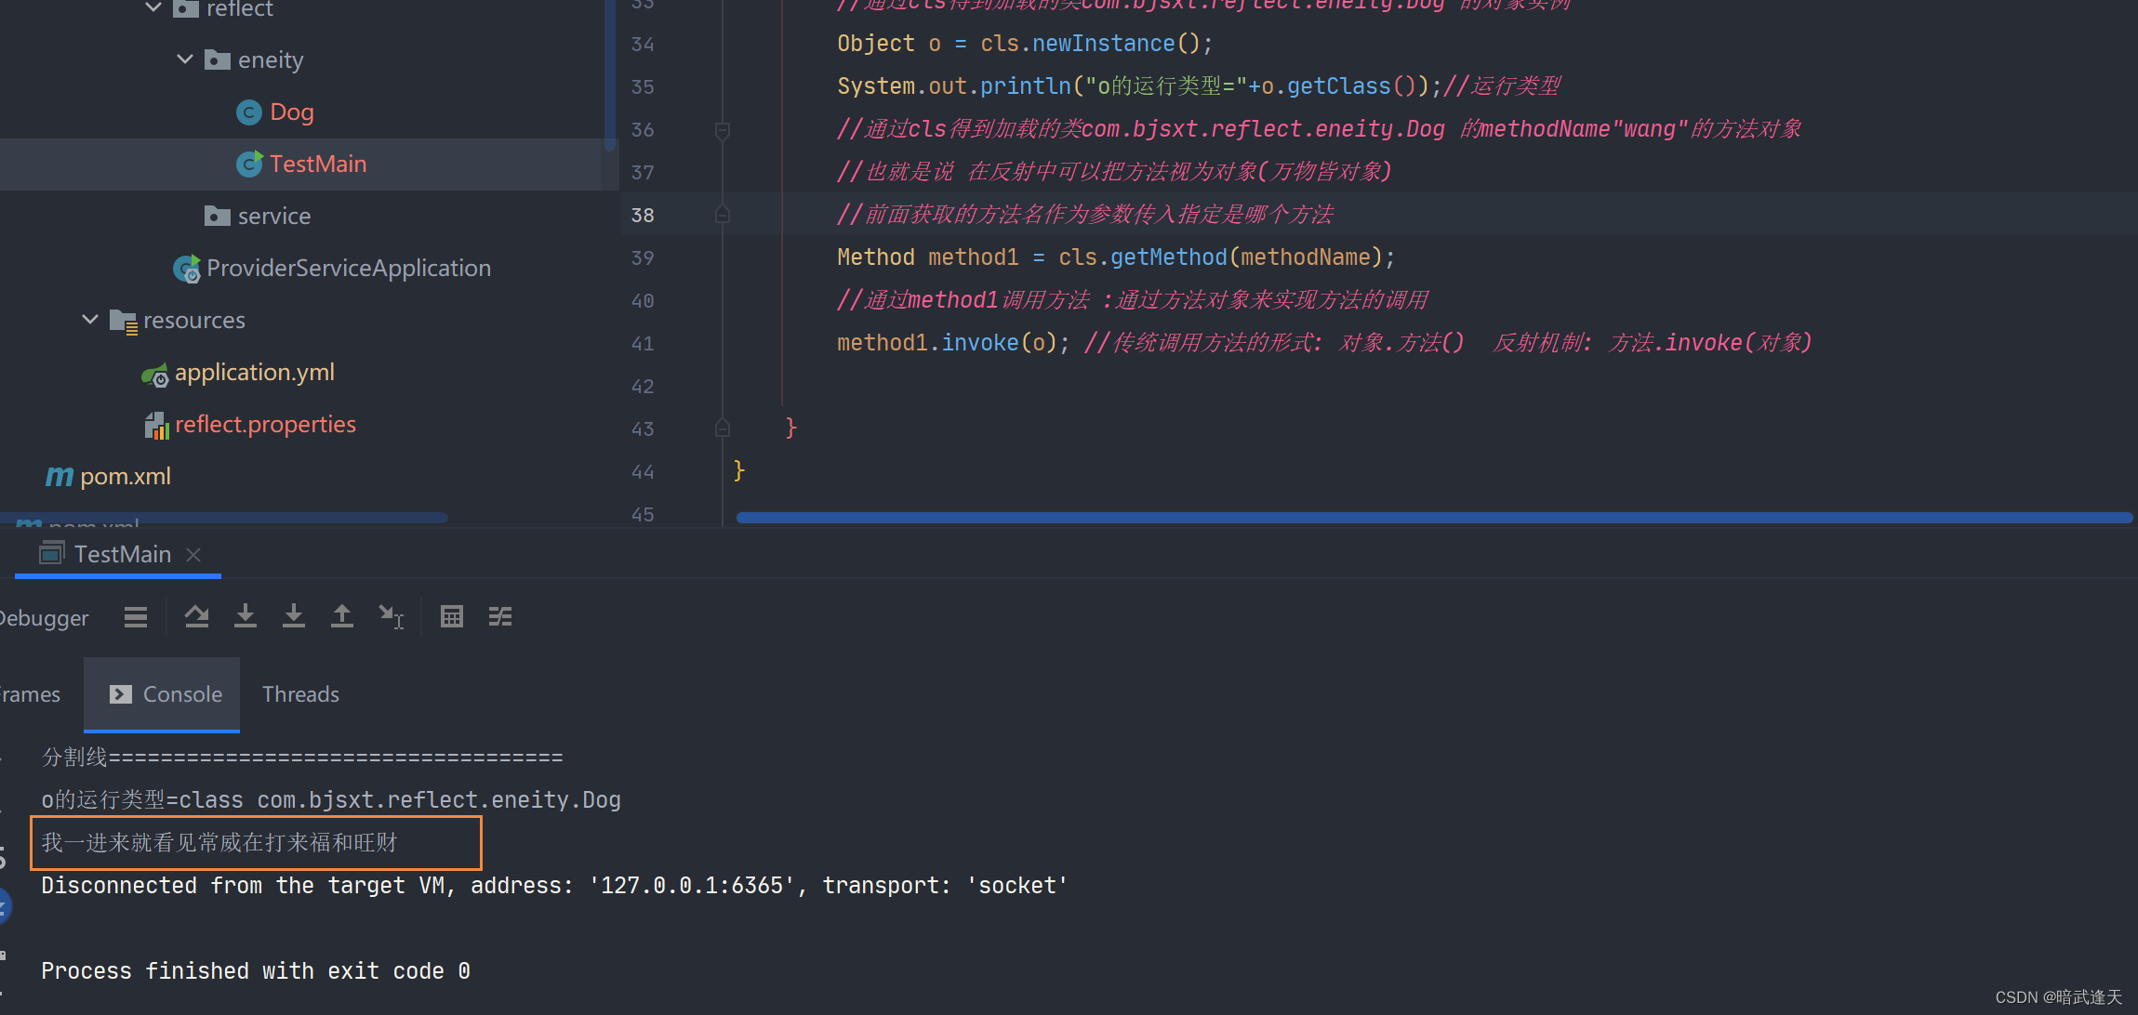
Task: Close the TestMain debug session tab
Action: (x=193, y=555)
